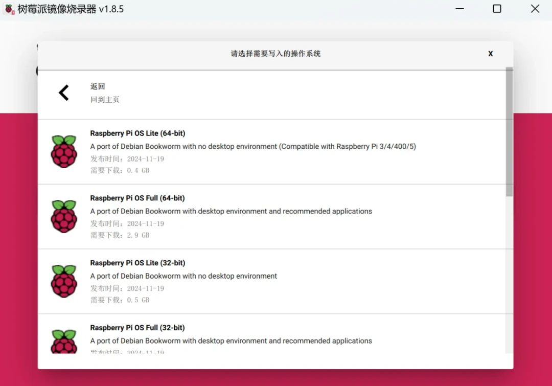Click 'no desktop environment' description of Lite (32-bit)
Screen dimensions: 552x386
coord(183,276)
